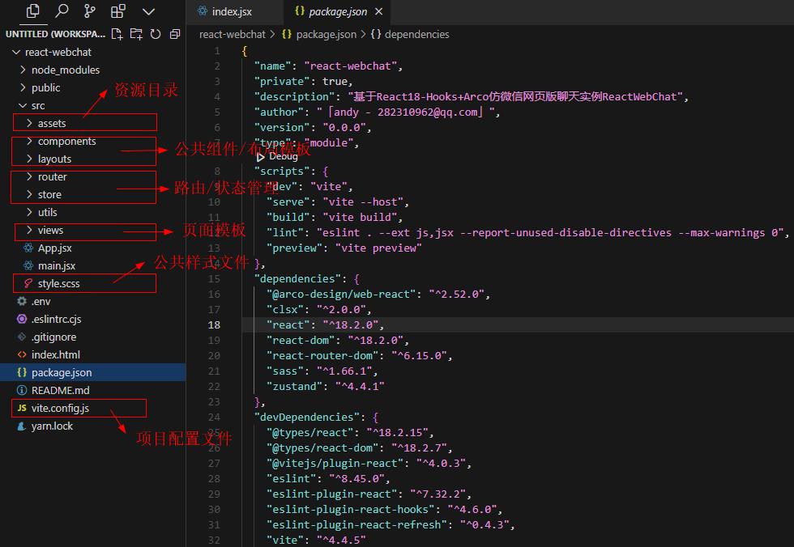794x547 pixels.
Task: Show additional views chevron in activity bar
Action: click(x=148, y=11)
